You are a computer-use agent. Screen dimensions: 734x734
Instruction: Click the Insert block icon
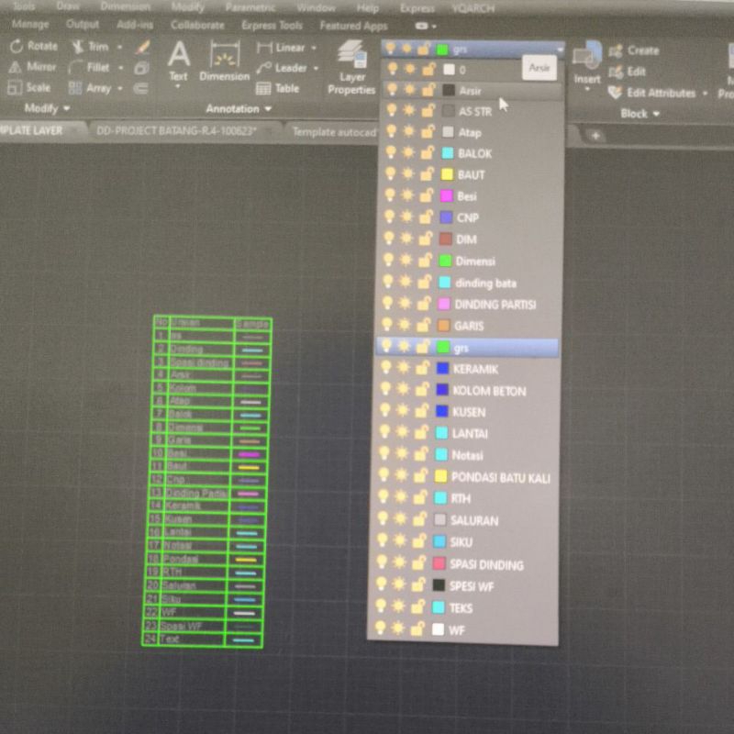pyautogui.click(x=587, y=62)
